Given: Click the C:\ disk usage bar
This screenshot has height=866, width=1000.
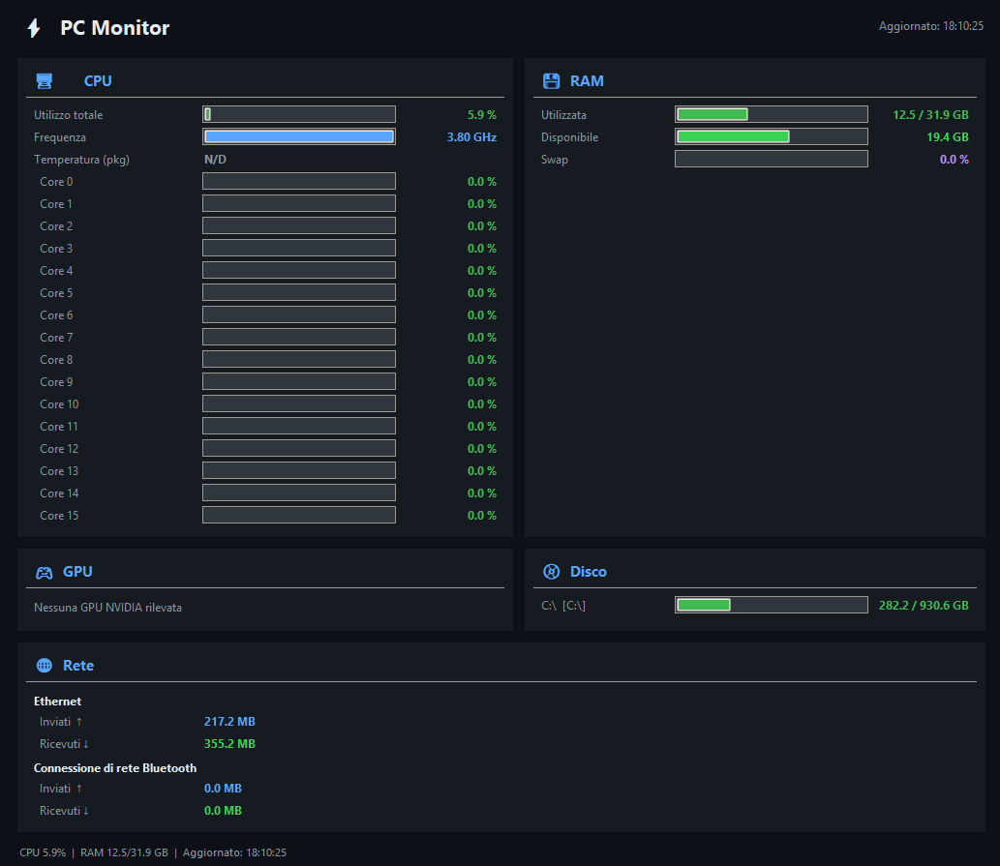Looking at the screenshot, I should coord(771,605).
